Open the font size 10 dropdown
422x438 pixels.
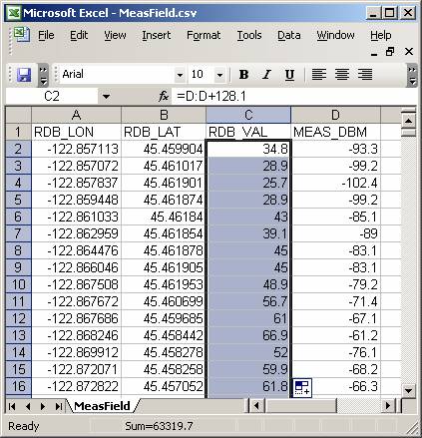click(x=219, y=75)
